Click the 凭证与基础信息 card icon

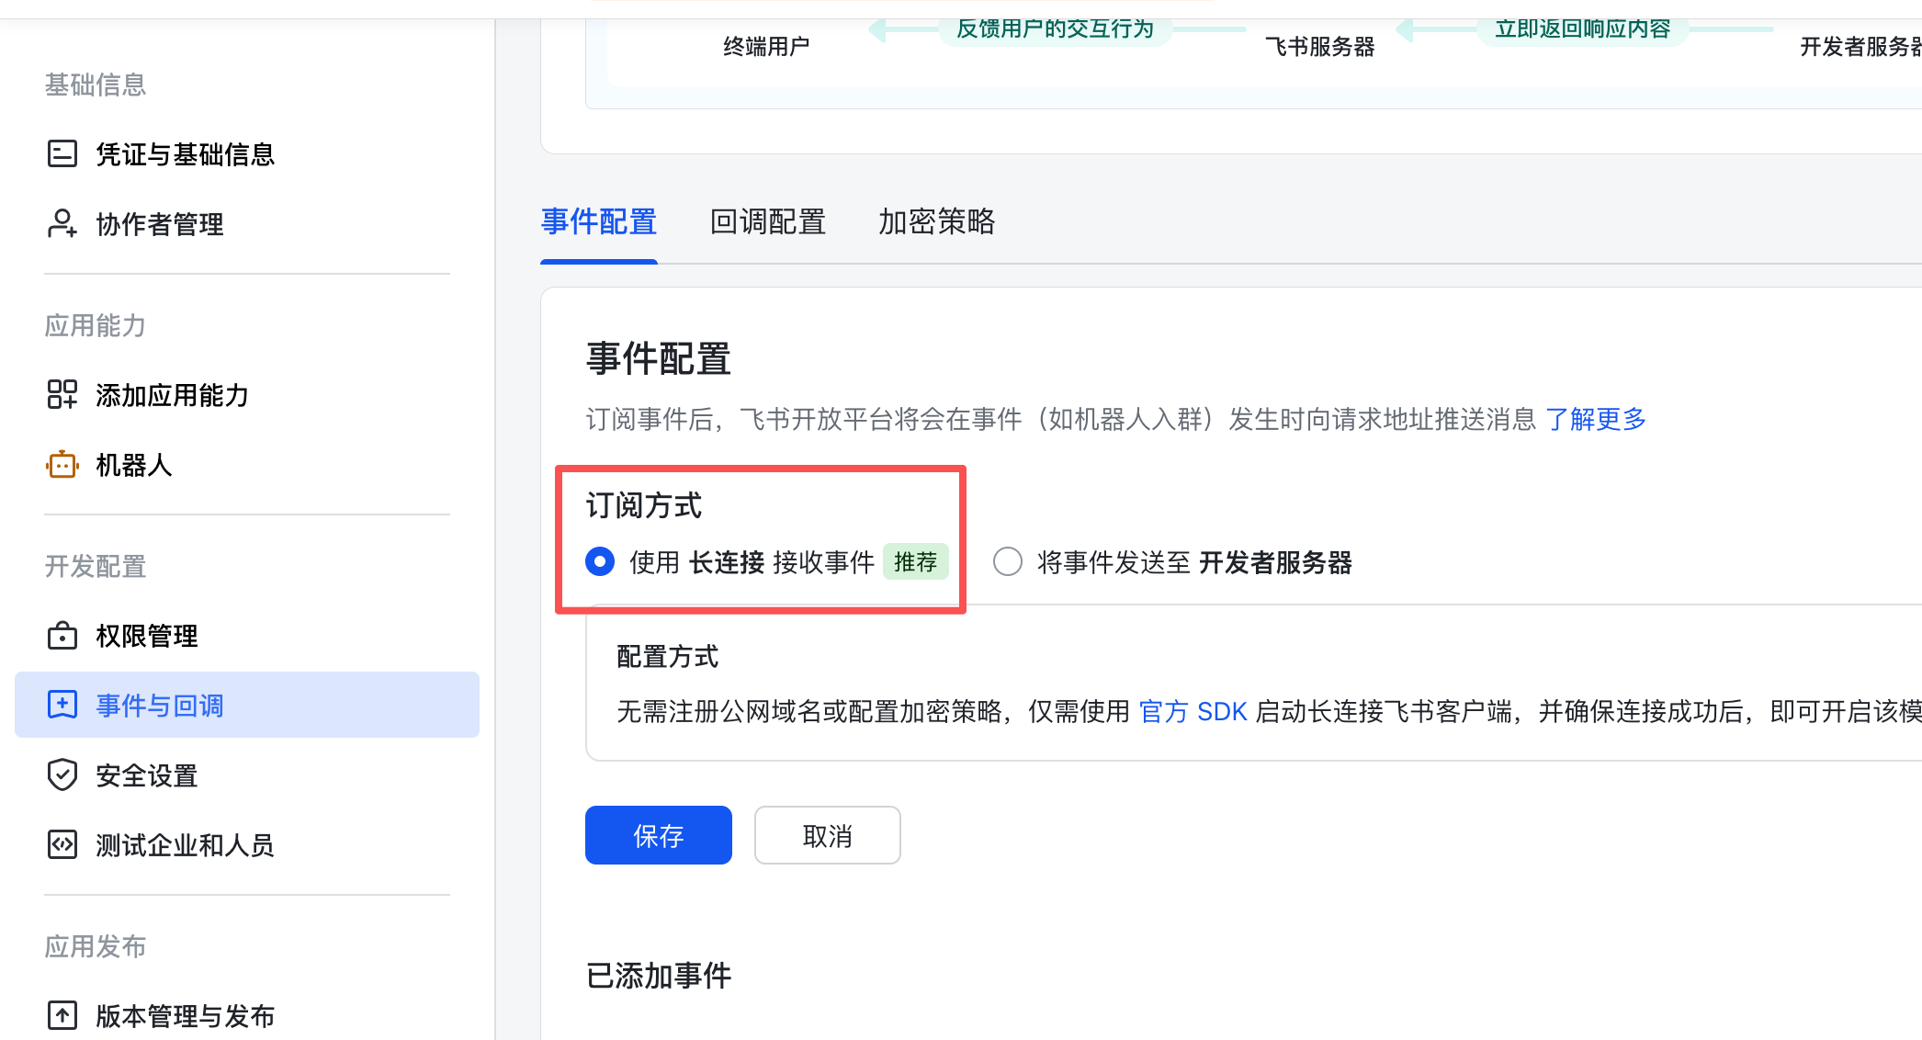(x=62, y=153)
